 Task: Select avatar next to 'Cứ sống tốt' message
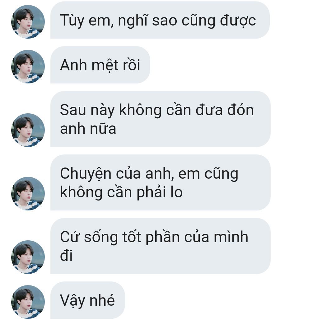point(28,257)
